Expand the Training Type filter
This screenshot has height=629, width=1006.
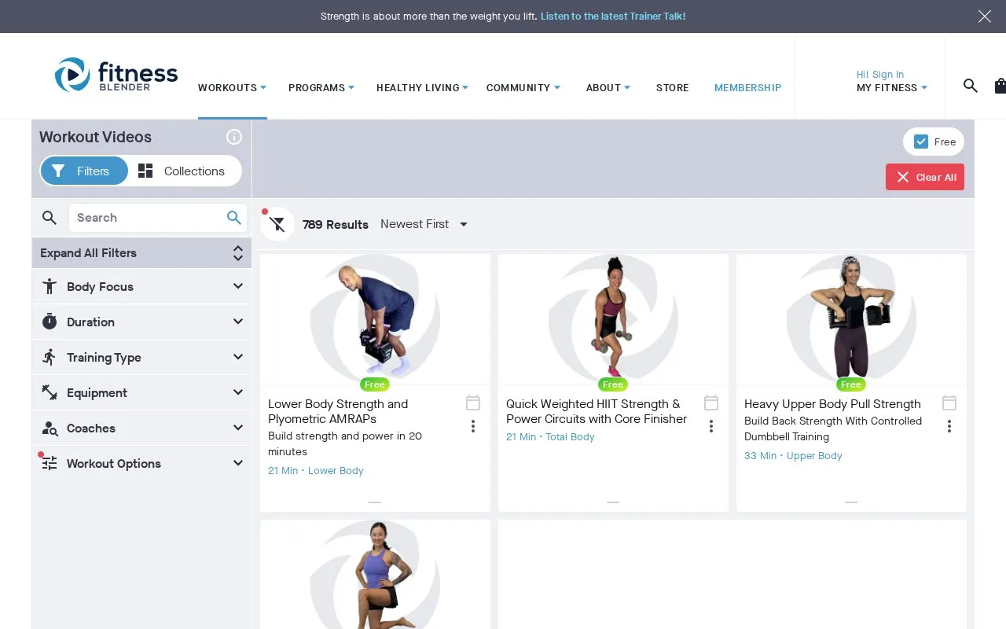(141, 358)
